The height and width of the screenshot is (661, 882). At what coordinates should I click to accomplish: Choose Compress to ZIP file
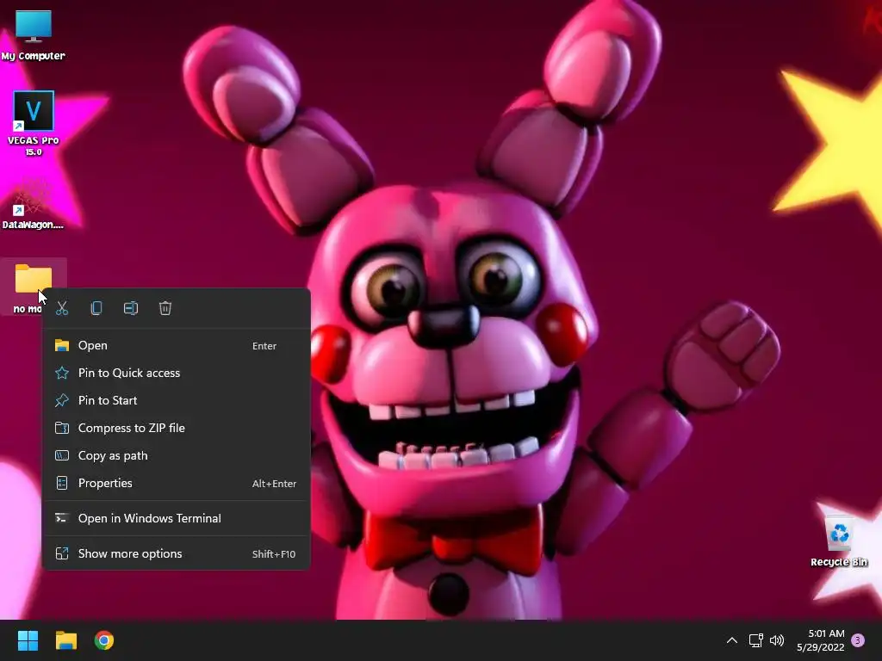pos(177,429)
